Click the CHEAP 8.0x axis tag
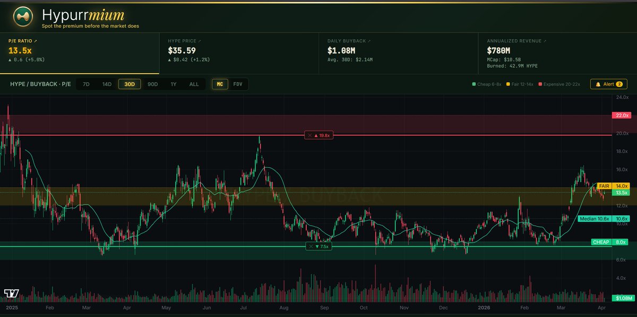The width and height of the screenshot is (637, 317). (x=610, y=242)
